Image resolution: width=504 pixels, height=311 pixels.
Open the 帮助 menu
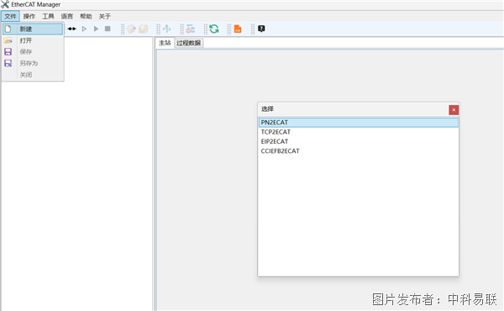click(x=86, y=16)
